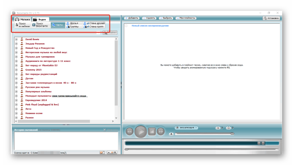Click the track seek slider handle

(126, 149)
